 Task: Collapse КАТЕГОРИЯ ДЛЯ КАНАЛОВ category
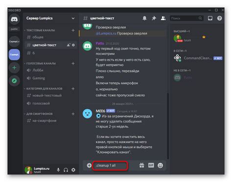click(x=43, y=89)
